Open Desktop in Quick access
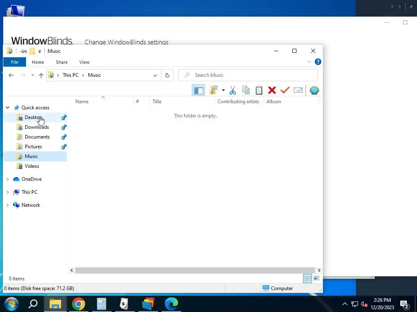The height and width of the screenshot is (312, 417). click(x=33, y=117)
